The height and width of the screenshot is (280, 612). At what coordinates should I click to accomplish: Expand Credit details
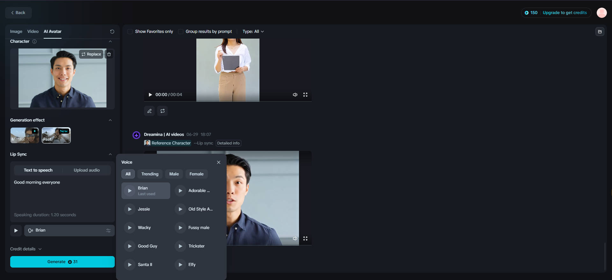click(x=26, y=249)
